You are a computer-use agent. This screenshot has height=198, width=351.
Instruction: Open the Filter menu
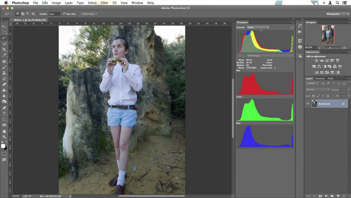pyautogui.click(x=104, y=3)
